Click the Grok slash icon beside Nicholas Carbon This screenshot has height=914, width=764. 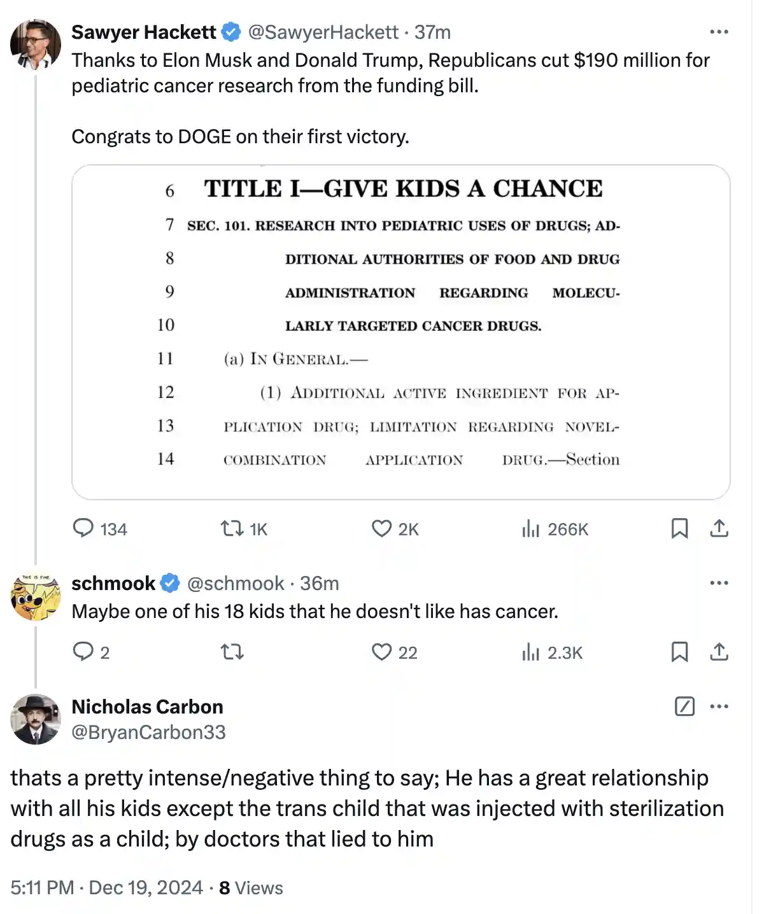click(x=684, y=707)
